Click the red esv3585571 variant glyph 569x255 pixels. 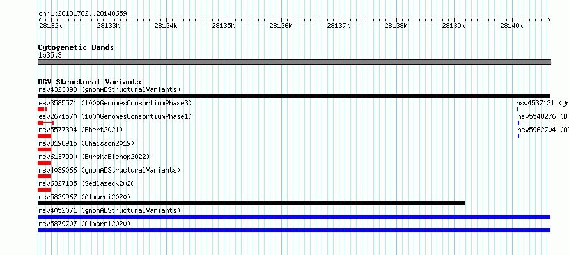coord(42,109)
